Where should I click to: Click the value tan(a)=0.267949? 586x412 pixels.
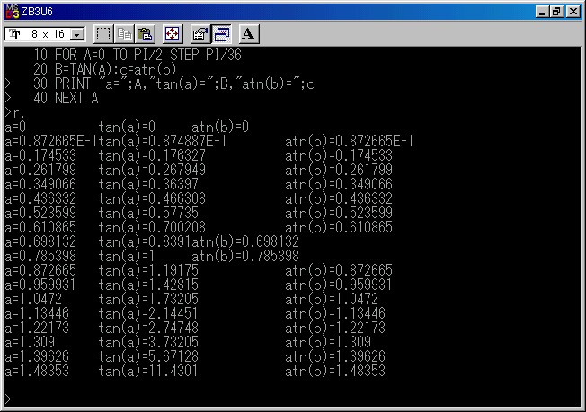tap(152, 171)
